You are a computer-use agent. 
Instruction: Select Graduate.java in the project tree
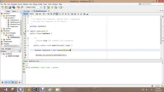point(14,20)
